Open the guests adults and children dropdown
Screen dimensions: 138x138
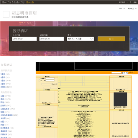80,39
